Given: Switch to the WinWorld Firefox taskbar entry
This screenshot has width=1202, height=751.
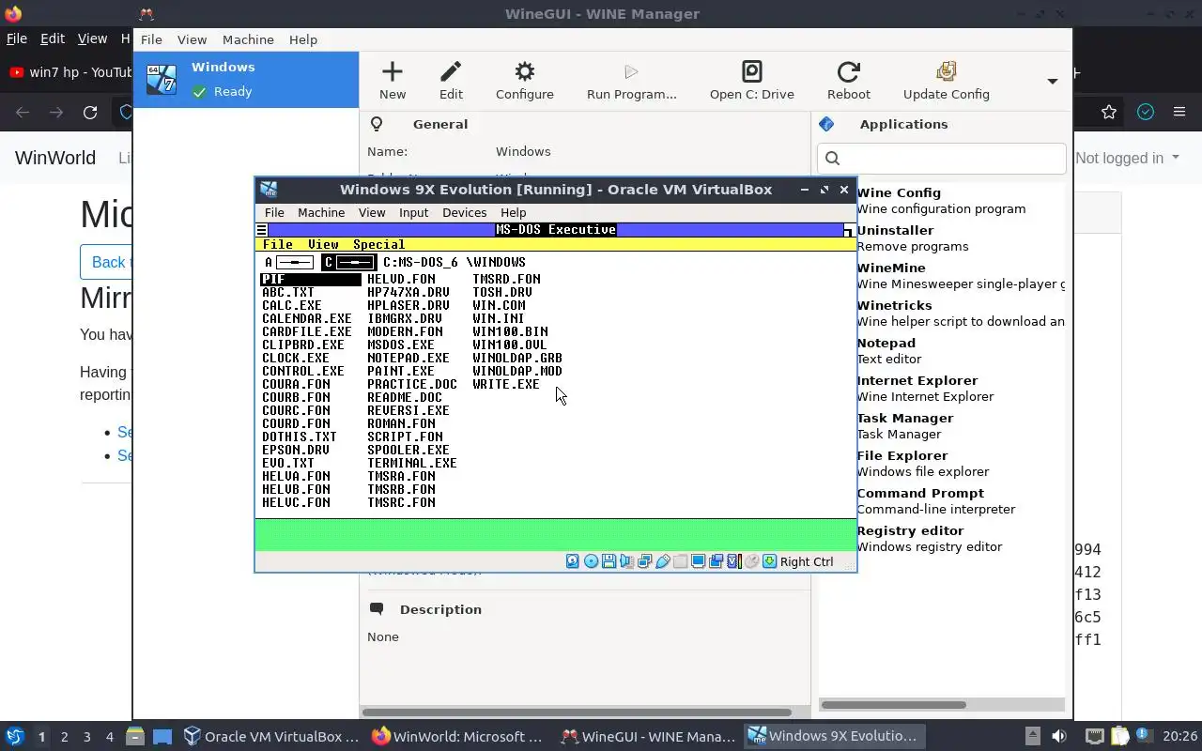Looking at the screenshot, I should (458, 737).
